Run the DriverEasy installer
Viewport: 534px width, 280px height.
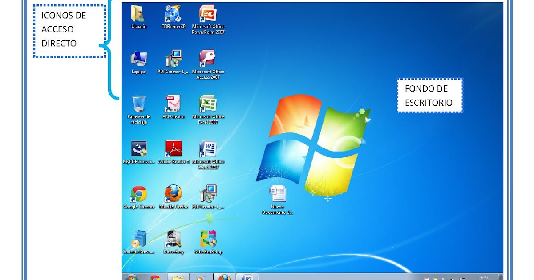(x=173, y=238)
